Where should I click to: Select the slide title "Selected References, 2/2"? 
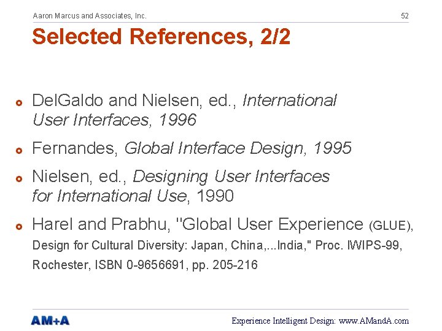coord(161,37)
